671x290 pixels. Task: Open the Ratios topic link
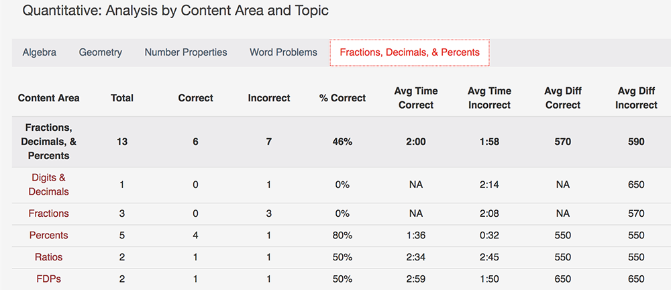pos(49,257)
